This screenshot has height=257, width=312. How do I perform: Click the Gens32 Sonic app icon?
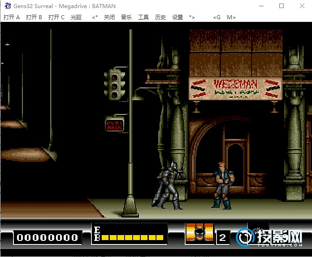coord(8,6)
